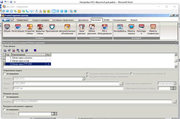Check Выгружать пользовательскую информацию
The image size is (180, 119).
tap(87, 76)
